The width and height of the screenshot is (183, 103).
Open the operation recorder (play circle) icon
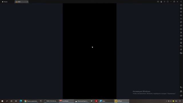[x=181, y=22]
